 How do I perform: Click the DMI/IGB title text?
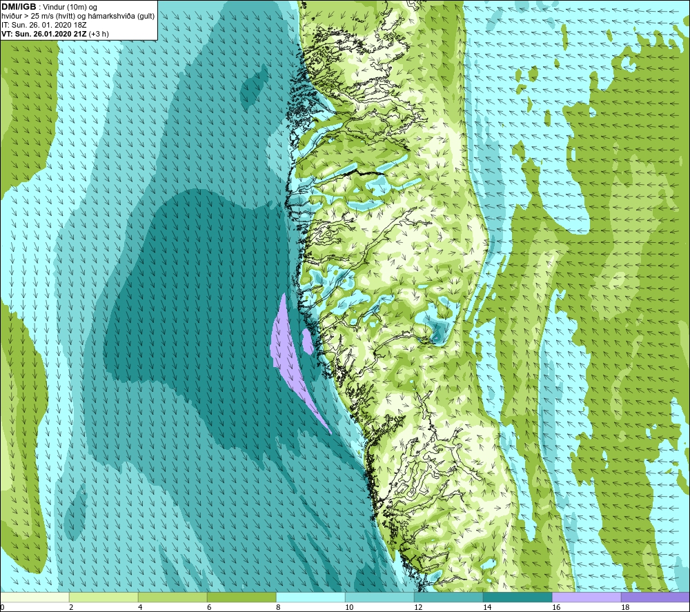[19, 7]
